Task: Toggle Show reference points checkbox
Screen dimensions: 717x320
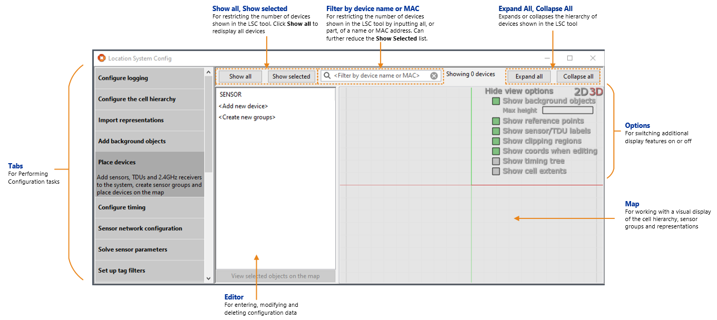Action: click(x=496, y=121)
